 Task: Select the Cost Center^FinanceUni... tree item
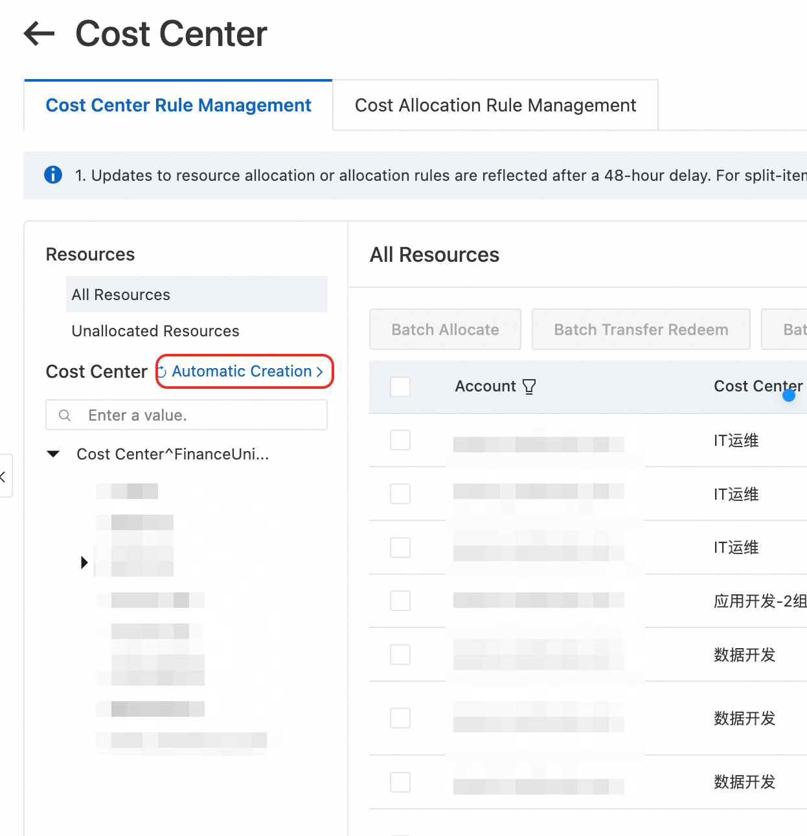click(173, 454)
